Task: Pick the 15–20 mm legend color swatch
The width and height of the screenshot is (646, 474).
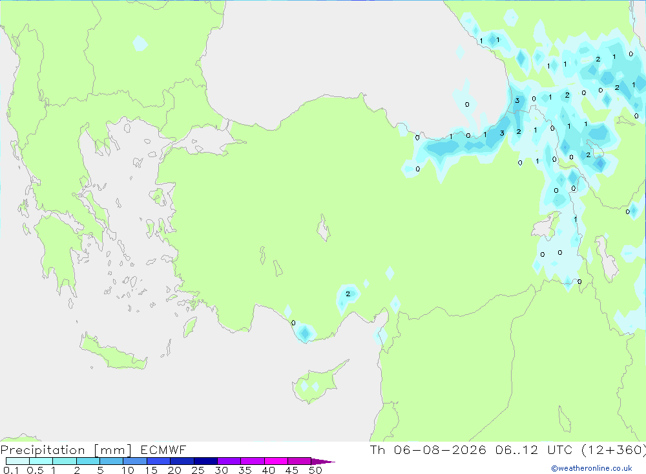Action: (x=159, y=461)
